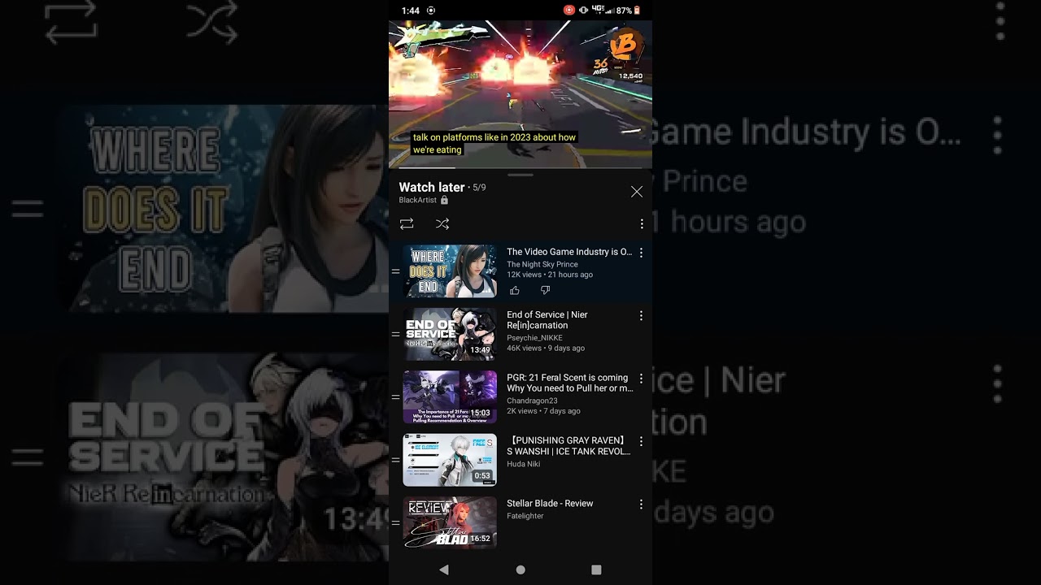This screenshot has width=1041, height=585.
Task: Open options for PGR 21 Feral Scent video
Action: [641, 379]
